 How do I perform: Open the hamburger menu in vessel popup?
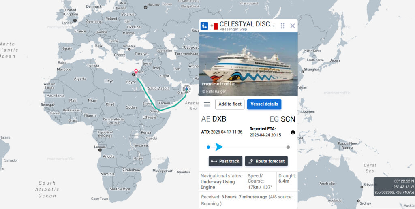click(207, 104)
